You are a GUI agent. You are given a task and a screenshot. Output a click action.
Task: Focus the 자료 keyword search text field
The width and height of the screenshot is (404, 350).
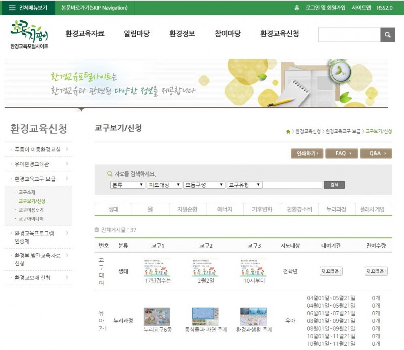pyautogui.click(x=292, y=185)
